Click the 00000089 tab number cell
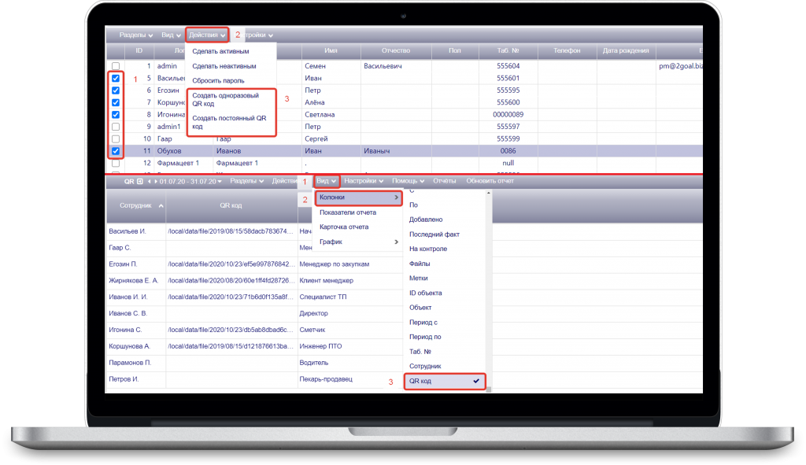This screenshot has height=465, width=806. [508, 115]
